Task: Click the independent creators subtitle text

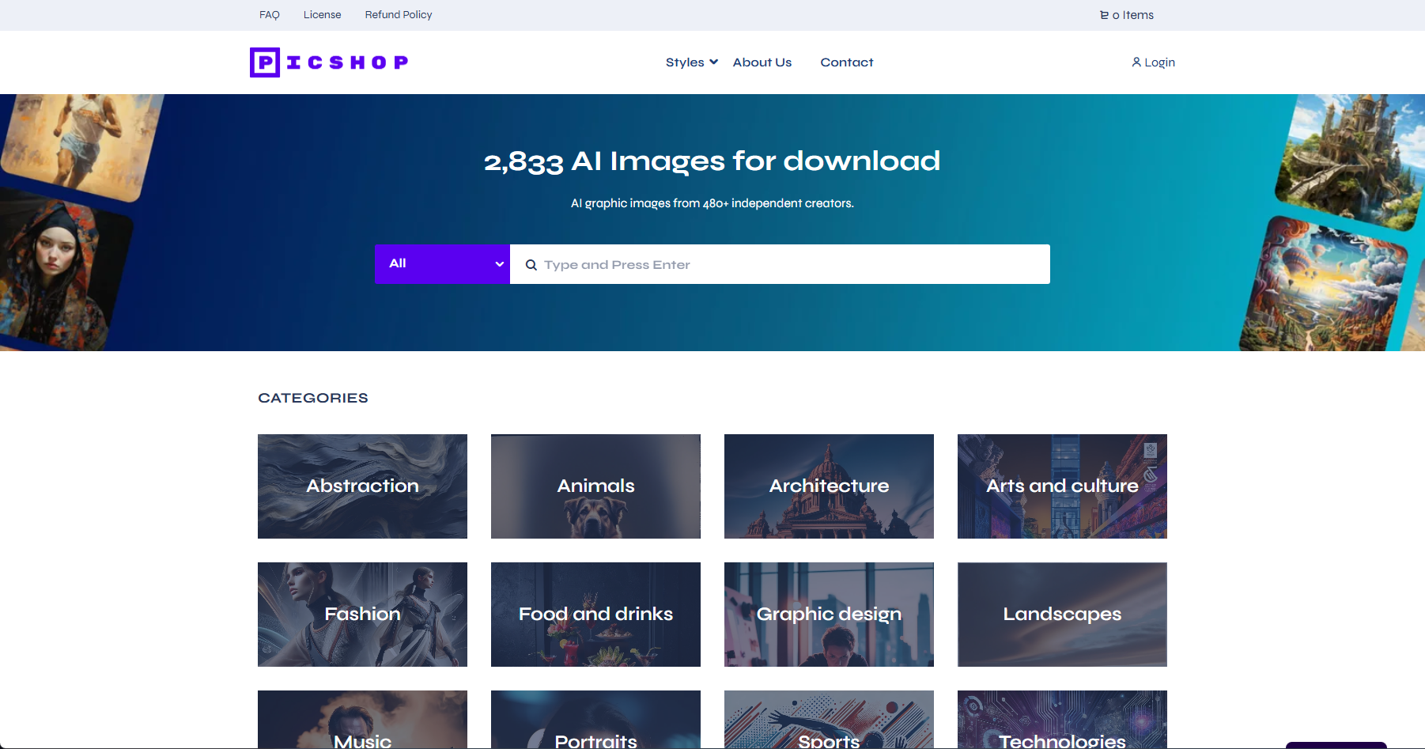Action: click(712, 203)
